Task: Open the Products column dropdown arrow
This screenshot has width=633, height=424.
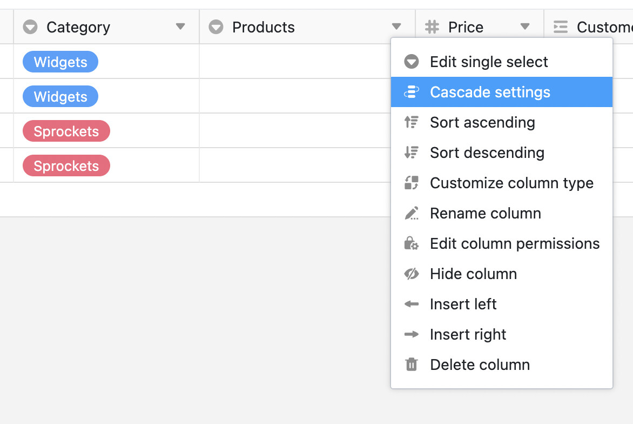Action: tap(396, 27)
